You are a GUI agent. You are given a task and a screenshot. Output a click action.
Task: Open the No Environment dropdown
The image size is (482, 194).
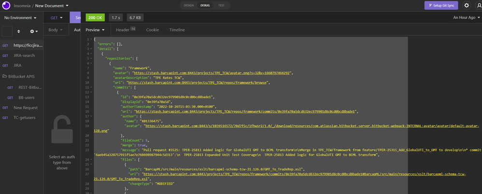(20, 18)
